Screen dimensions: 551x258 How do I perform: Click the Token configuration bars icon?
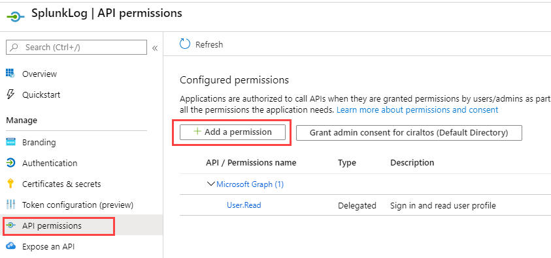[x=11, y=205]
